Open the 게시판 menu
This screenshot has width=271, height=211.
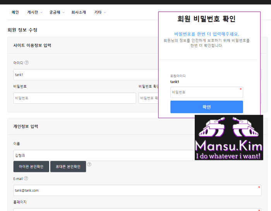point(33,12)
